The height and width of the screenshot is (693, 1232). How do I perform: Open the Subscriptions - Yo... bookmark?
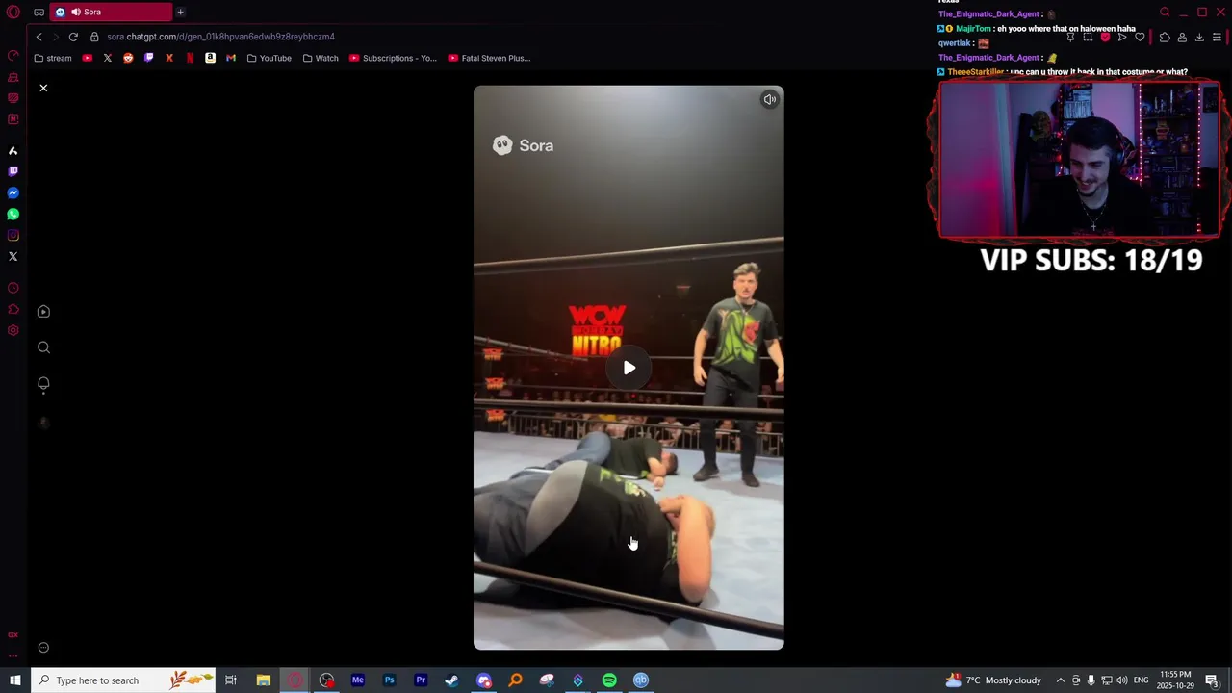[x=393, y=58]
